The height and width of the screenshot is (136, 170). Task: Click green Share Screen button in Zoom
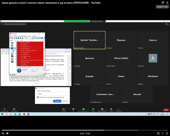click(x=84, y=109)
